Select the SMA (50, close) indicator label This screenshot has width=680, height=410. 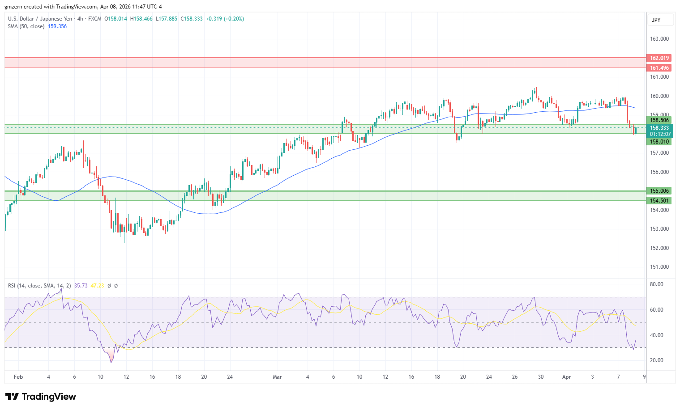[26, 26]
